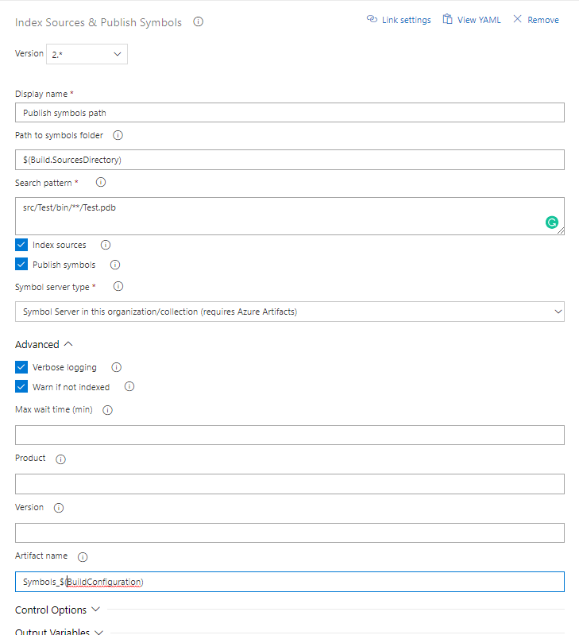579x635 pixels.
Task: Collapse the Advanced section
Action: tap(44, 344)
